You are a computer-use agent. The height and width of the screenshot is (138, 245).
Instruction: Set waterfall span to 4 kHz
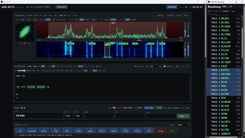42,20
